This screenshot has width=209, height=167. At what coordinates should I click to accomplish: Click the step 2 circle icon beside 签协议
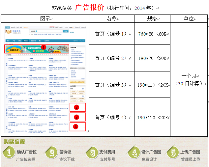(51, 153)
